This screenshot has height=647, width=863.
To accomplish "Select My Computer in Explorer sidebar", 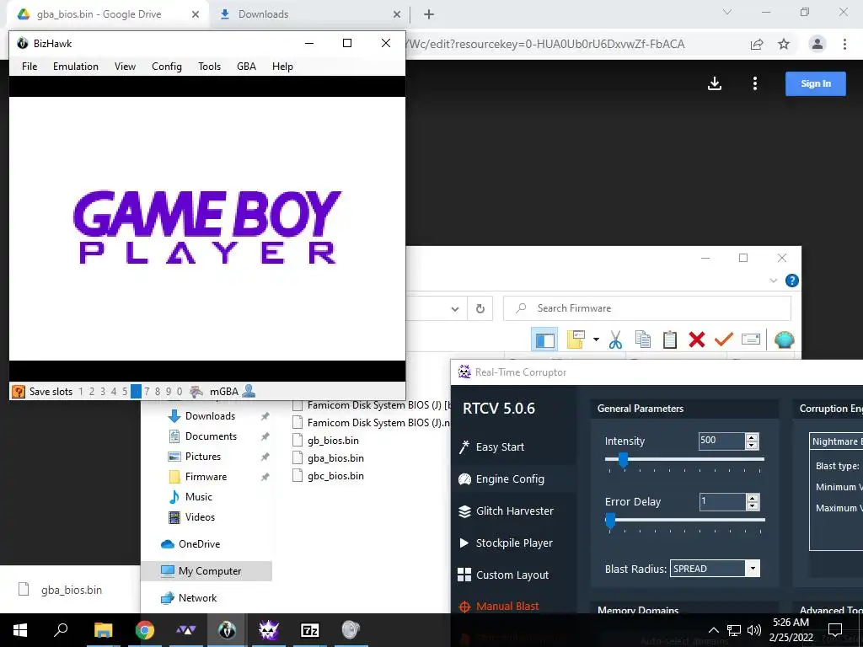I will point(210,571).
